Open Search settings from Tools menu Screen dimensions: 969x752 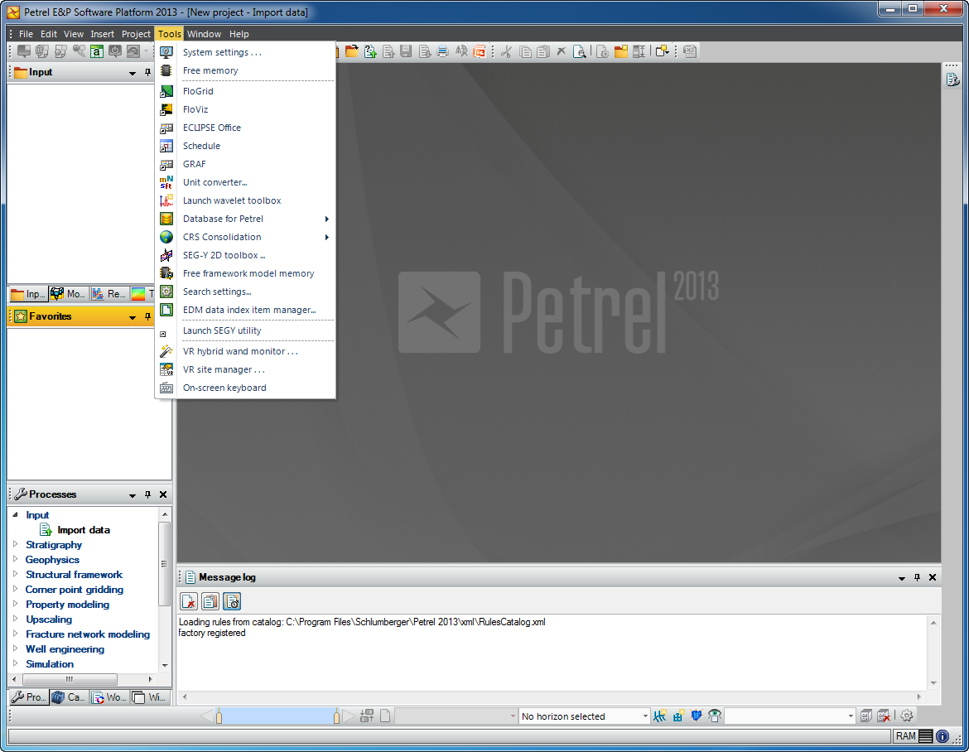pyautogui.click(x=245, y=292)
